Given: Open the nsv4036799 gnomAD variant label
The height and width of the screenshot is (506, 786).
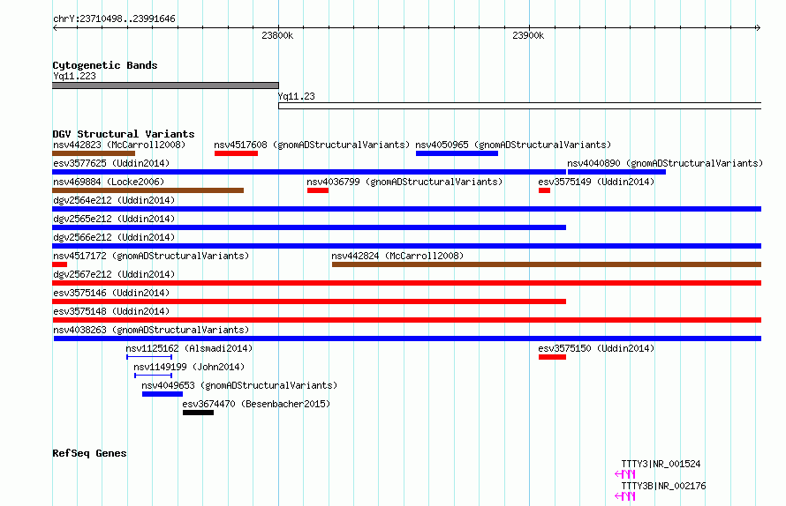Looking at the screenshot, I should coord(404,182).
